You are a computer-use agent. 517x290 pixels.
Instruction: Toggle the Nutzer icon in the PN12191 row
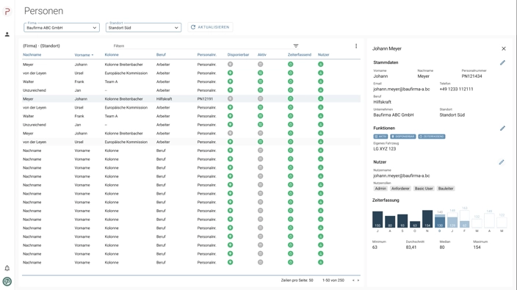point(320,98)
